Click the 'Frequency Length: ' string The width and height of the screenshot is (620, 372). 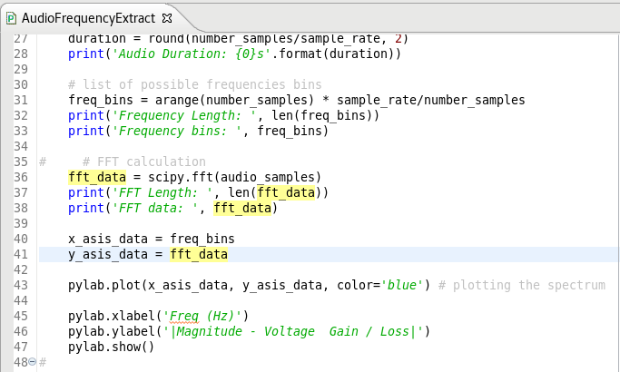pos(184,115)
